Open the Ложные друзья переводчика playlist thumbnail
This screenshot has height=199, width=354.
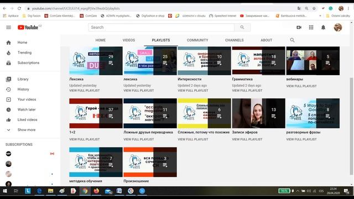pyautogui.click(x=150, y=113)
